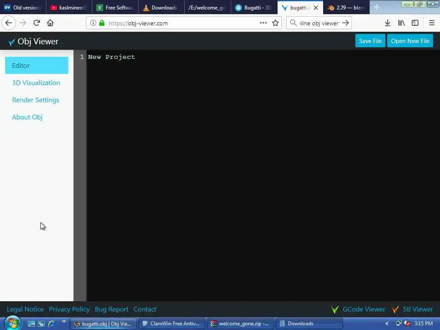This screenshot has height=330, width=440.
Task: Open welcome_gone.zip taskbar window
Action: 241,324
